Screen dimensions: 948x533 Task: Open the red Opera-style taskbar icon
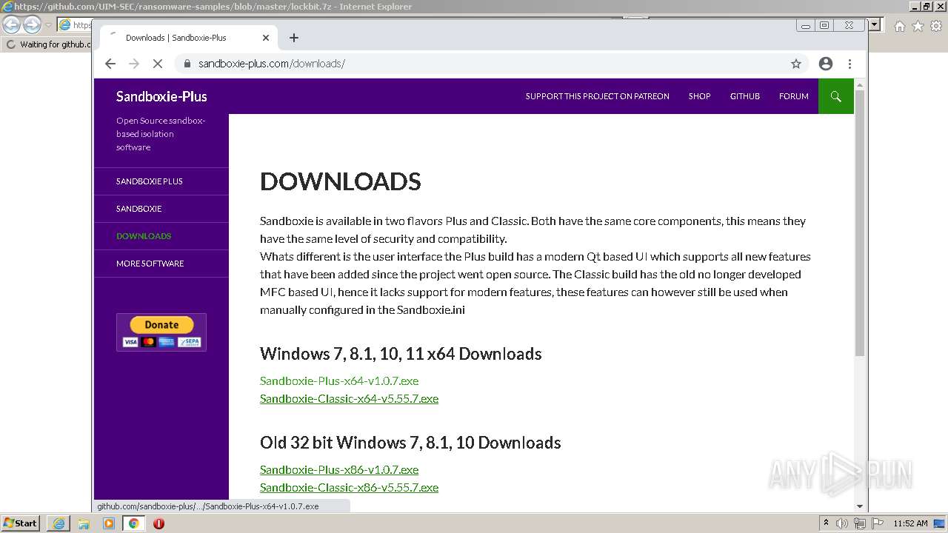[158, 523]
